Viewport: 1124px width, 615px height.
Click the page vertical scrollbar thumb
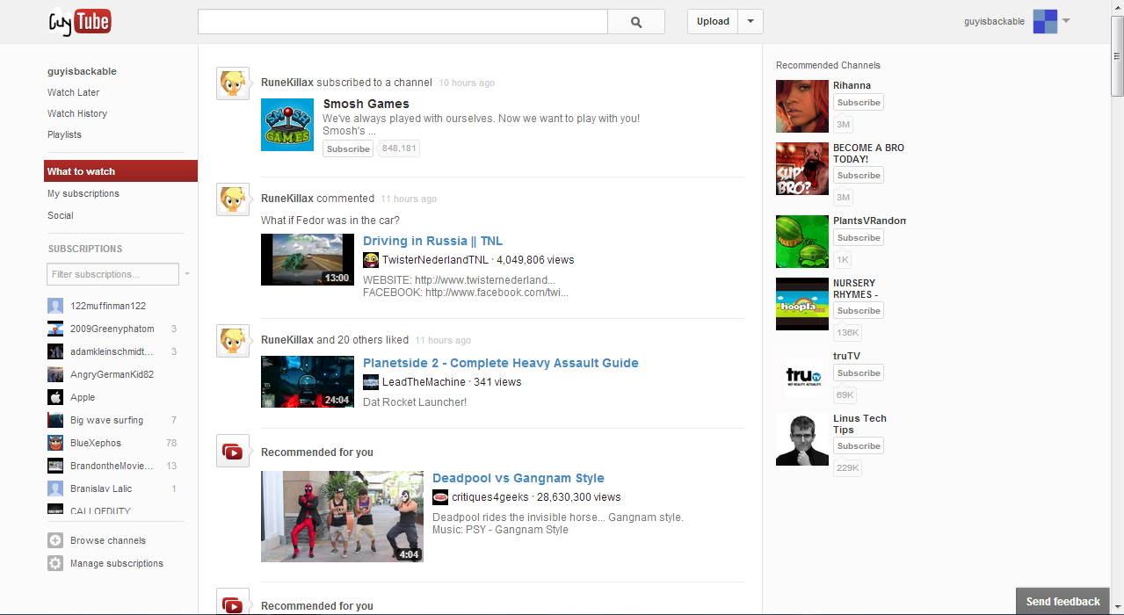click(x=1117, y=55)
